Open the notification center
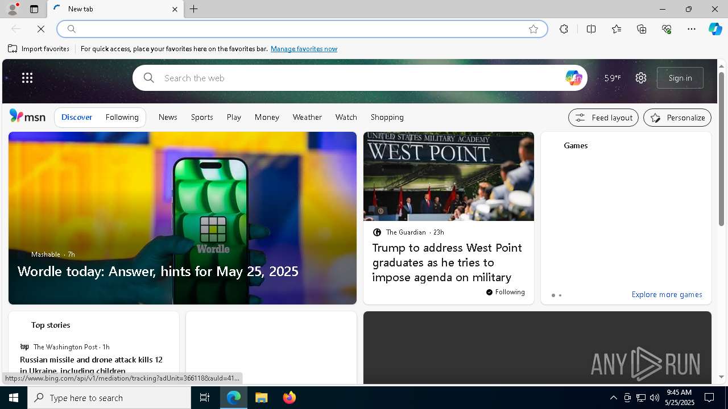 709,398
